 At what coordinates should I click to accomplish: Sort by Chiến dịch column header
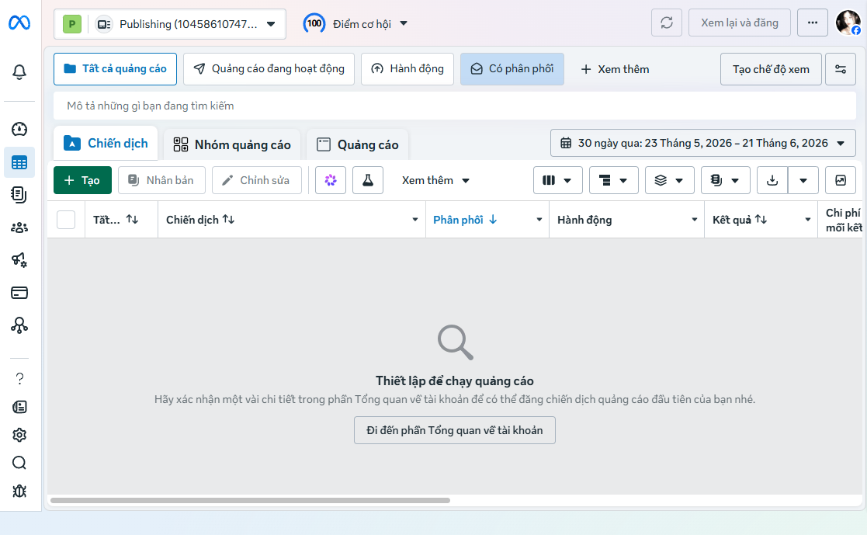point(200,220)
